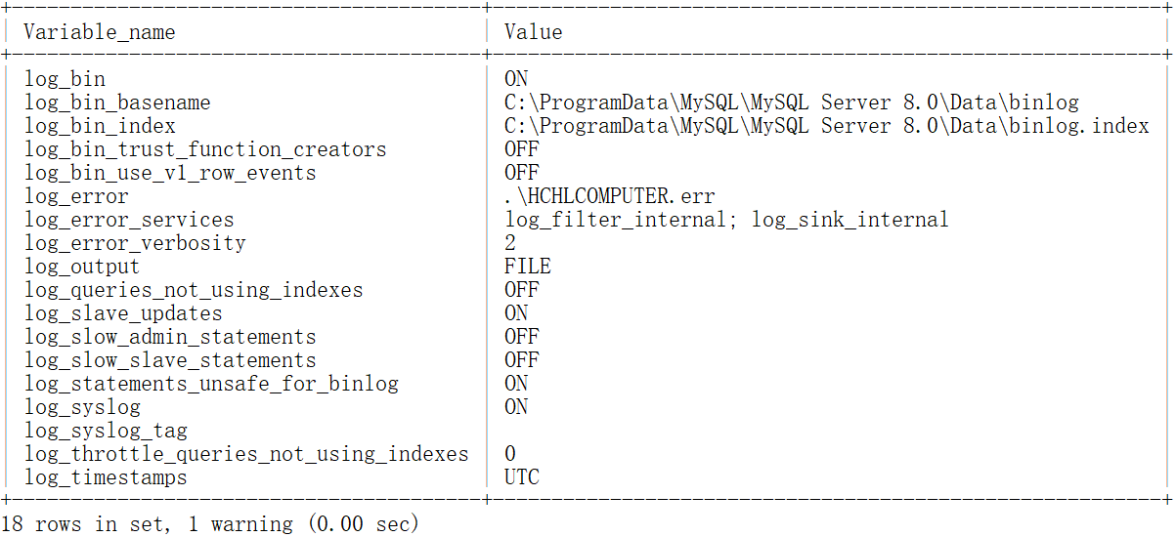Click the log_bin_basename binlog path value

coord(791,103)
